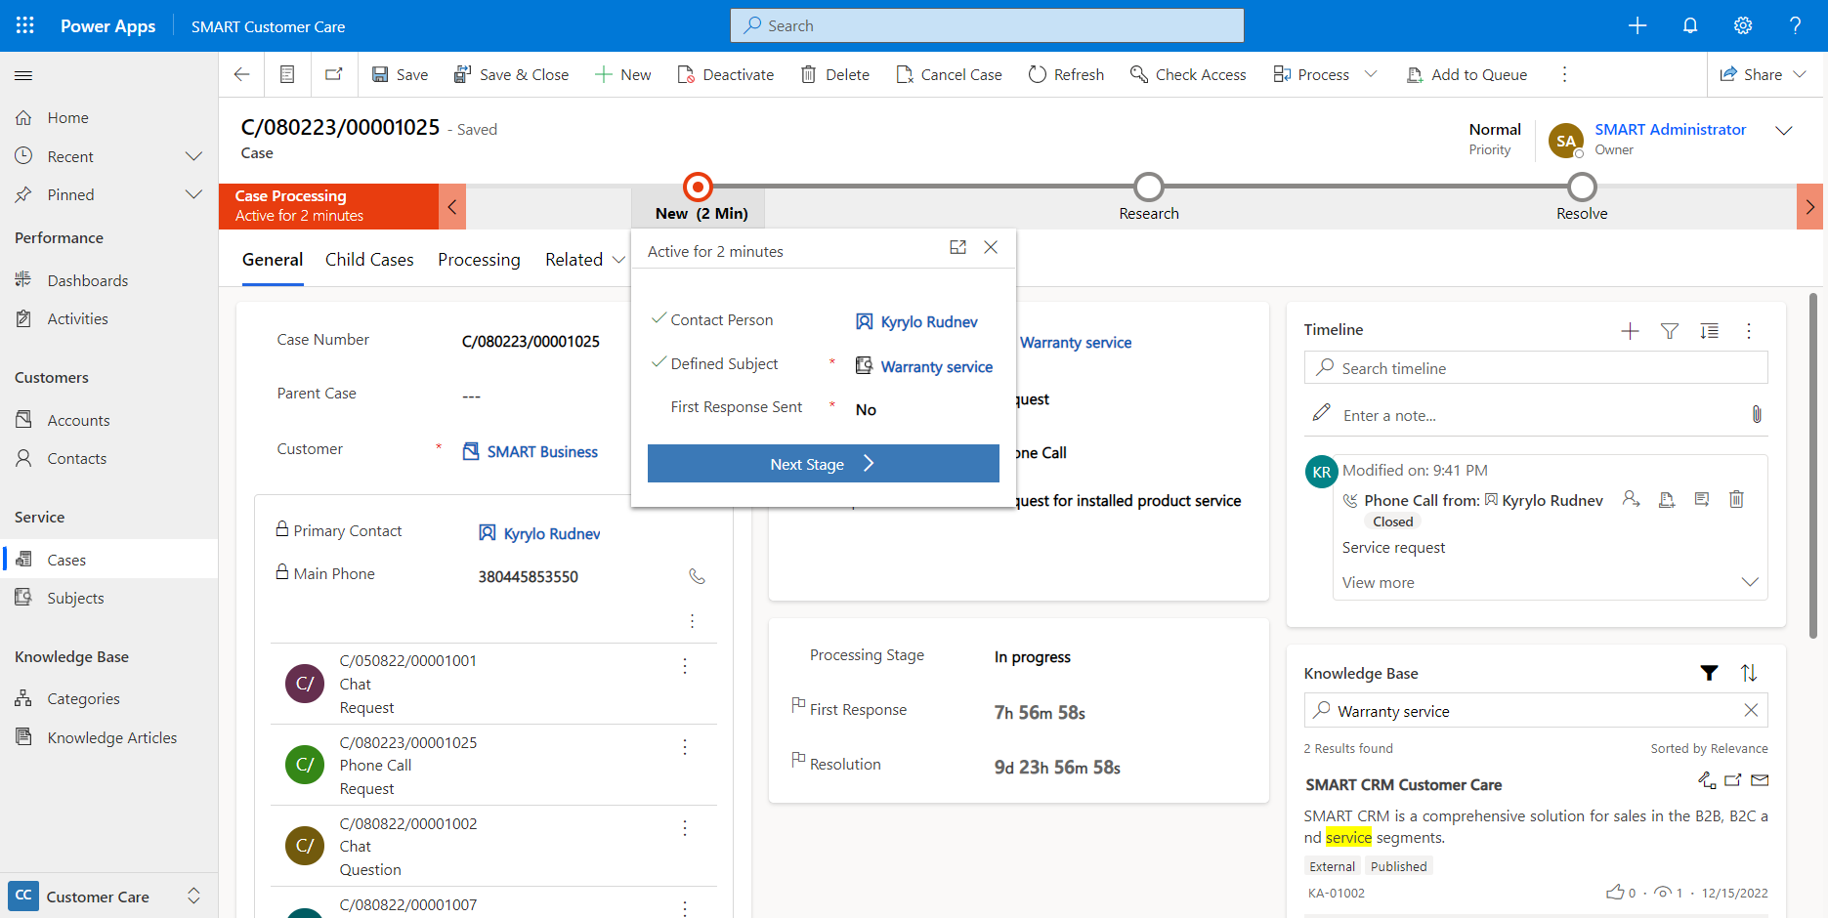Expand View more in timeline entry
Viewport: 1828px width, 918px height.
pos(1749,582)
